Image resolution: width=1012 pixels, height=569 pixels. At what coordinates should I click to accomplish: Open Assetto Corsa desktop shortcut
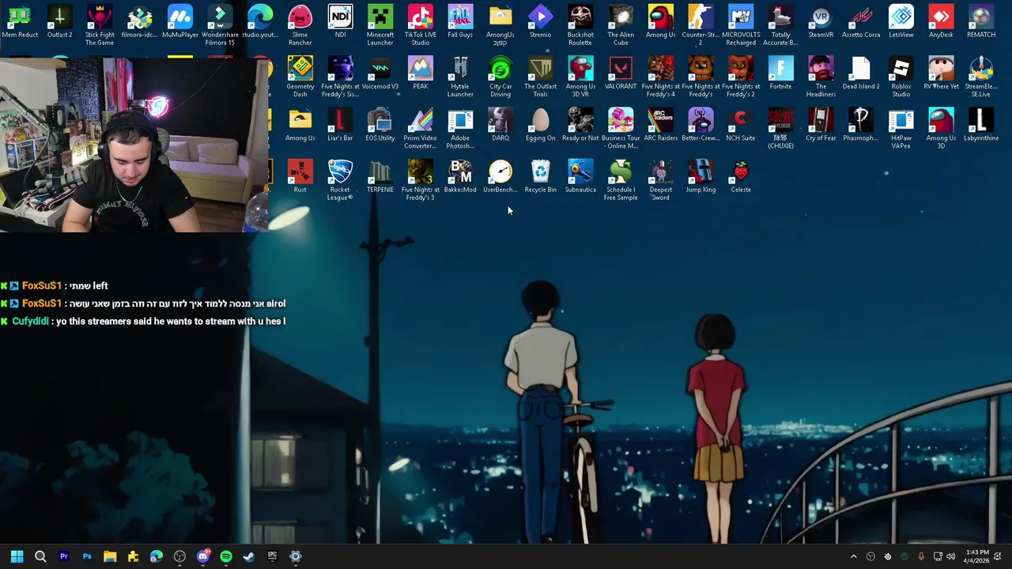pyautogui.click(x=861, y=22)
